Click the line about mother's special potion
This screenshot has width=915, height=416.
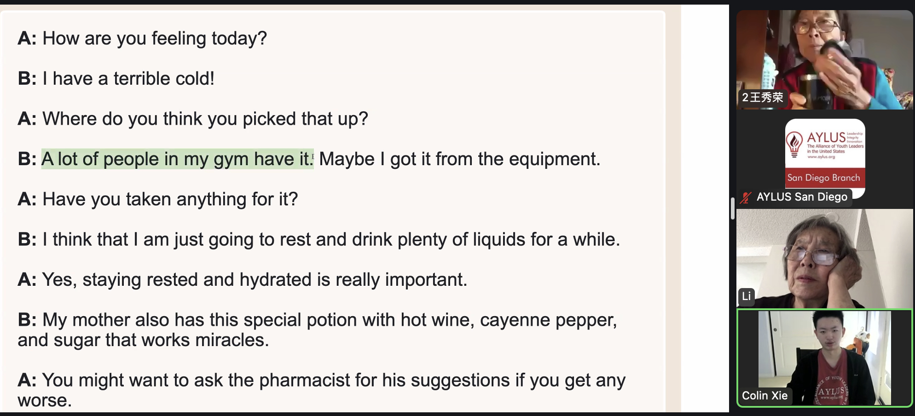(318, 330)
